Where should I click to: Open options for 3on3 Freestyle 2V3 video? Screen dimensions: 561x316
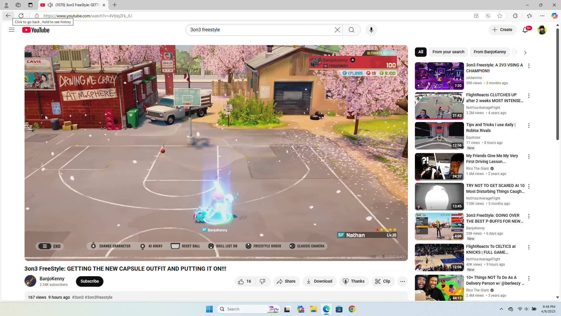point(529,66)
